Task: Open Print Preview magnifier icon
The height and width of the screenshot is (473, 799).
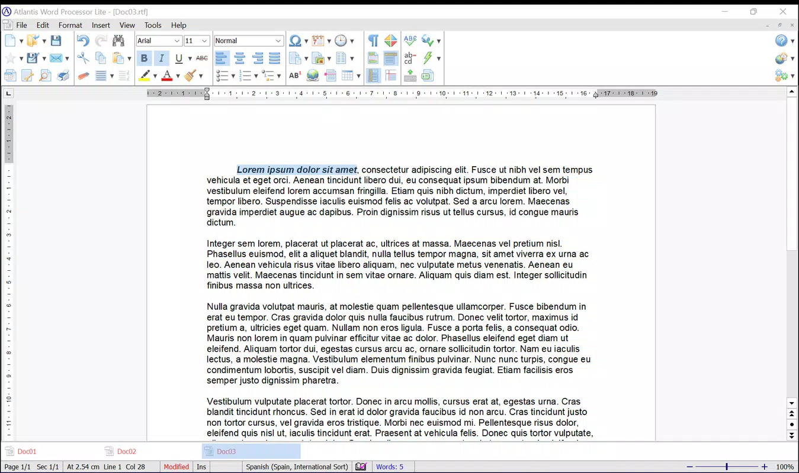Action: click(45, 75)
